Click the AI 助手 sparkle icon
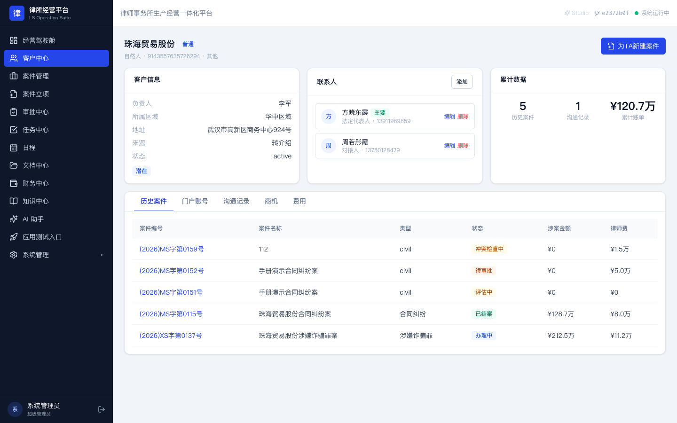Viewport: 677px width, 423px height. coord(14,219)
